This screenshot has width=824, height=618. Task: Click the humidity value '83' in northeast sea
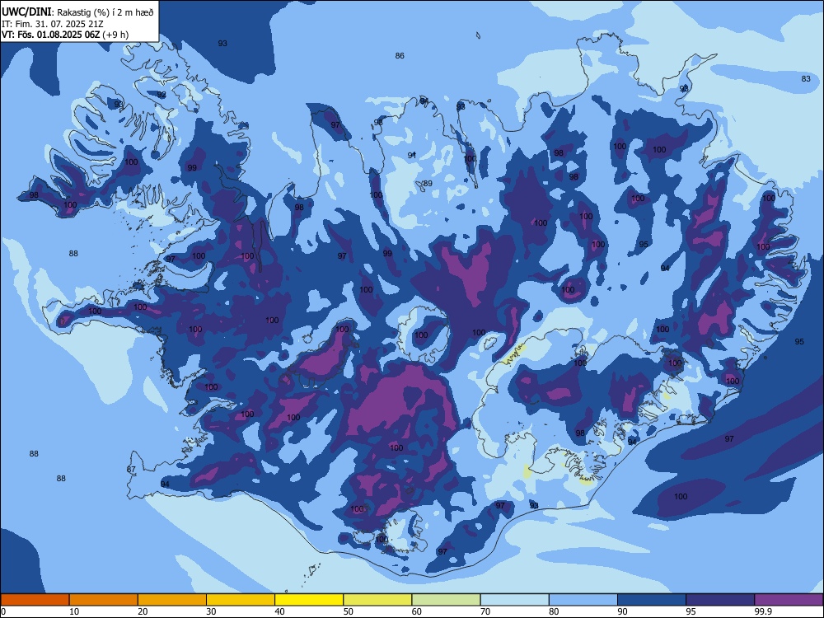806,79
